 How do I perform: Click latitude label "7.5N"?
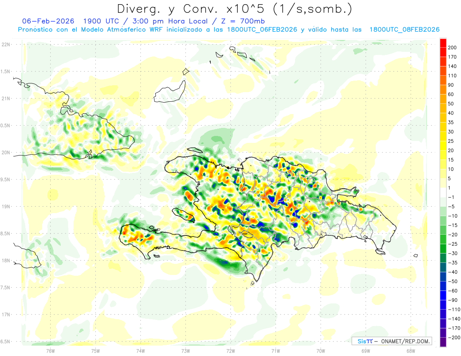click(6, 288)
